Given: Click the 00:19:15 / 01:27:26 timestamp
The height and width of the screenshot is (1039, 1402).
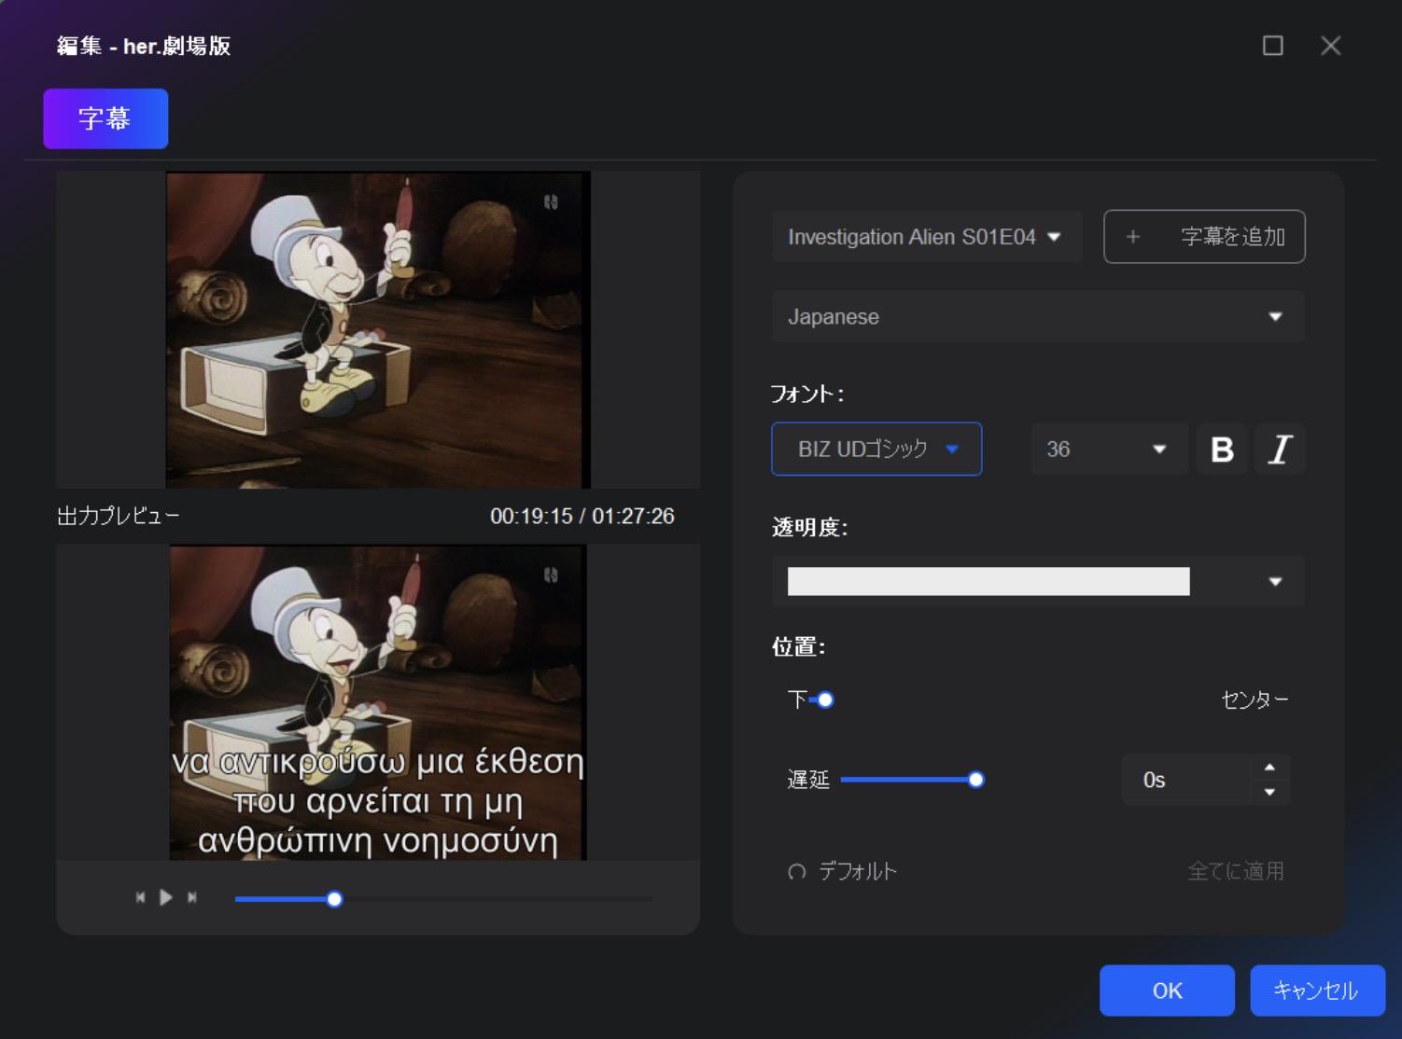Looking at the screenshot, I should click(x=582, y=516).
